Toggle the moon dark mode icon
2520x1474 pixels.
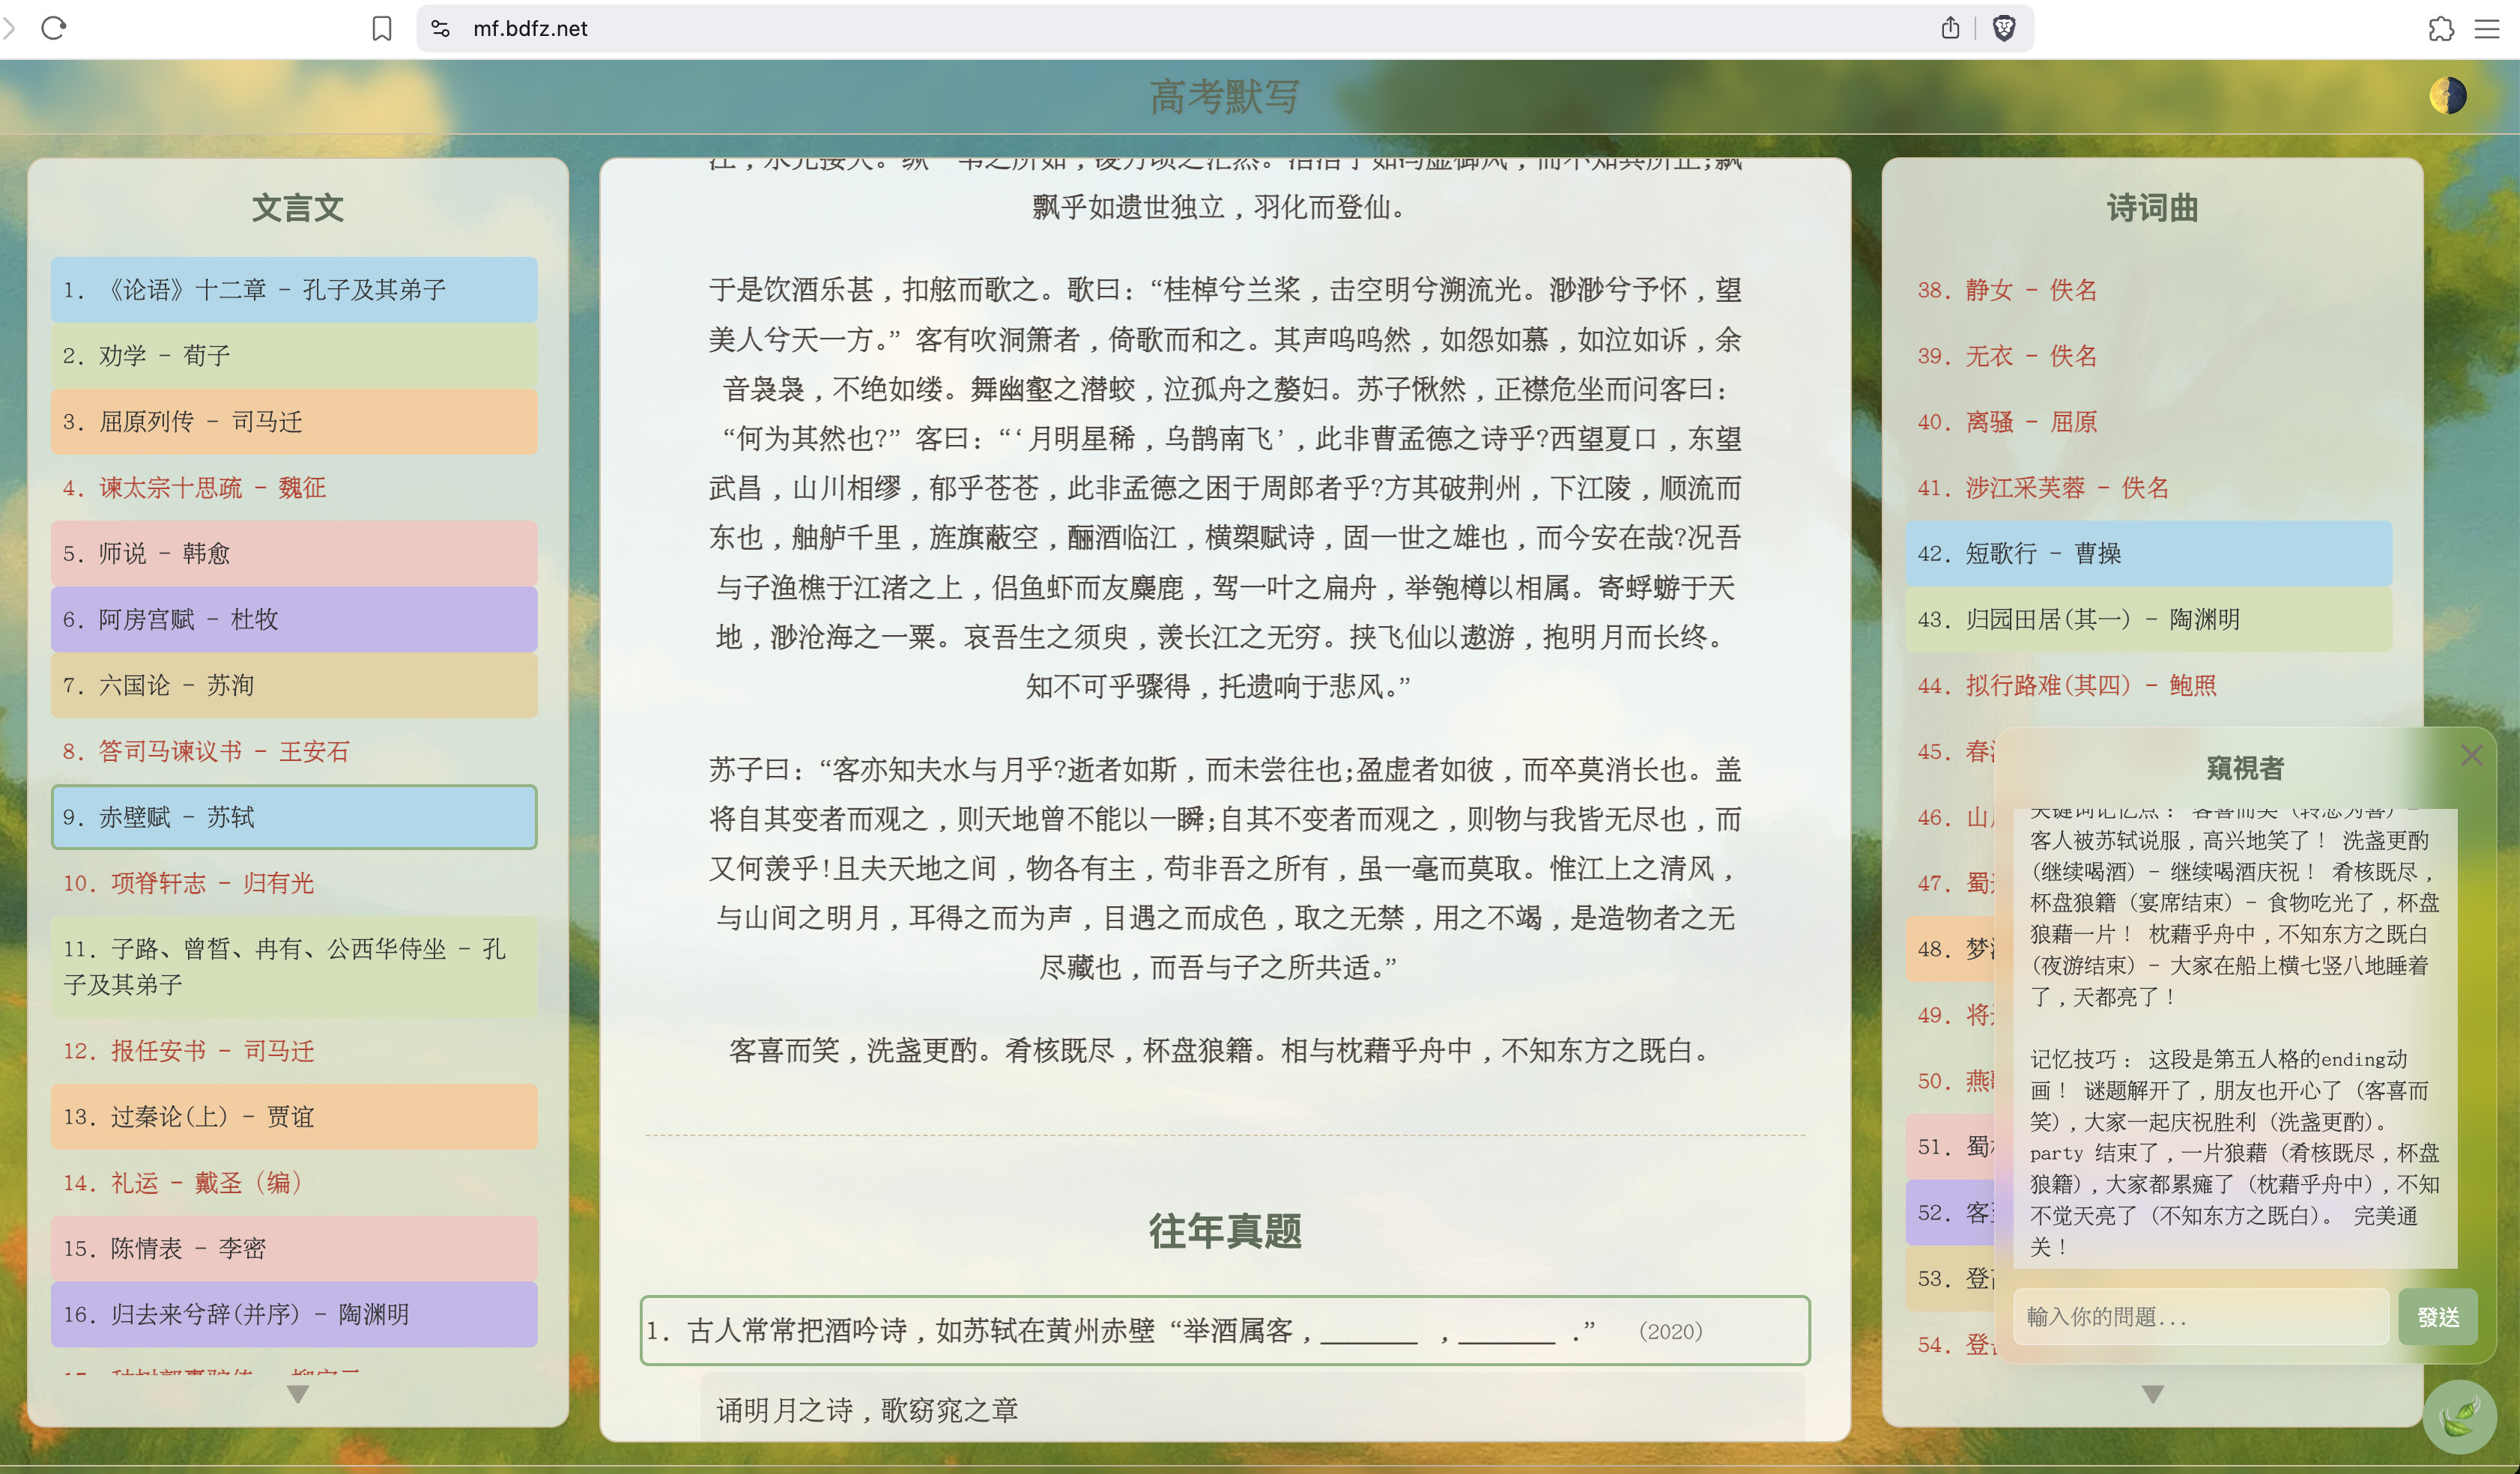[x=2447, y=96]
